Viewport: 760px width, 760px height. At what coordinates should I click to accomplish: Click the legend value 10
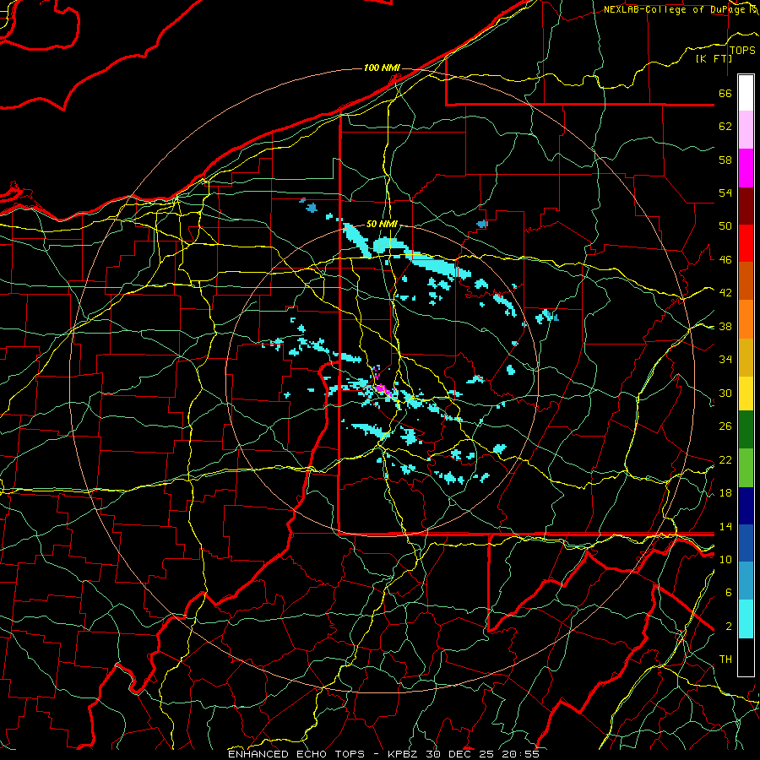[x=725, y=559]
